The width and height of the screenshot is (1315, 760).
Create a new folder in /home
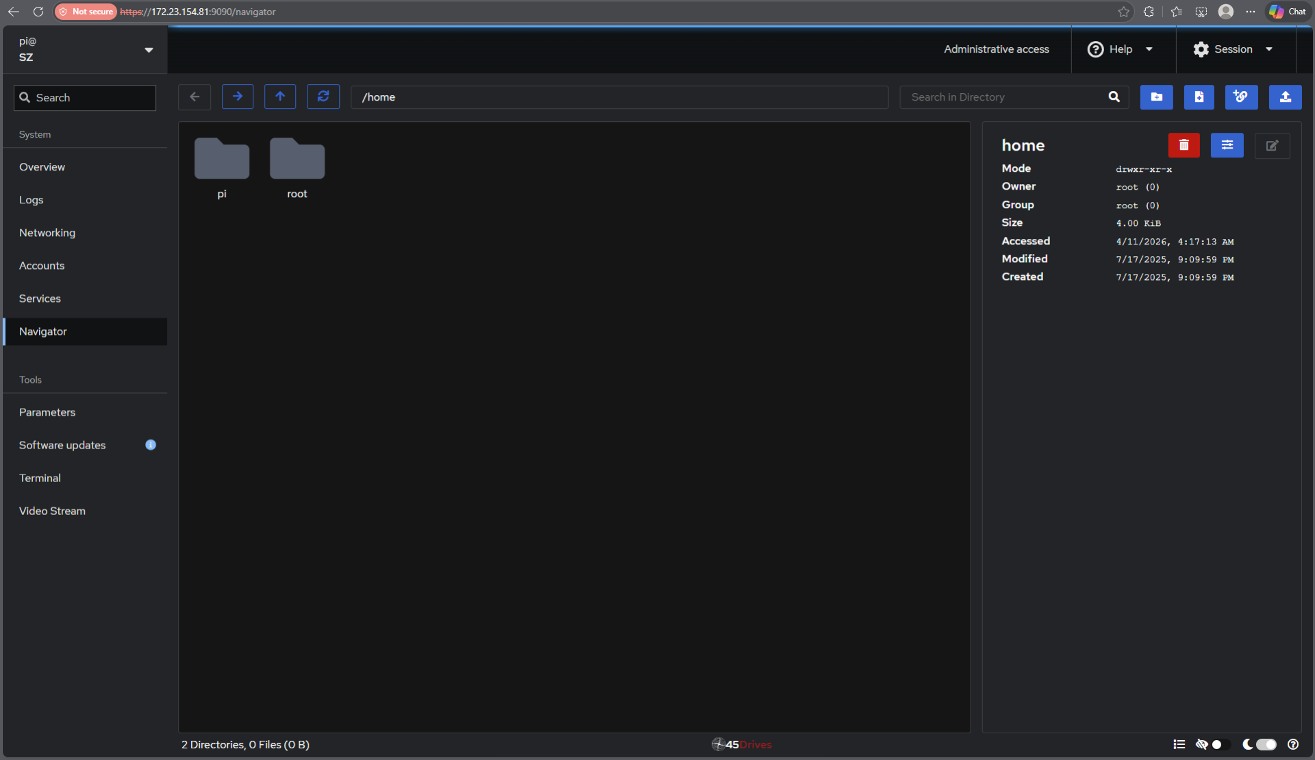(1156, 97)
